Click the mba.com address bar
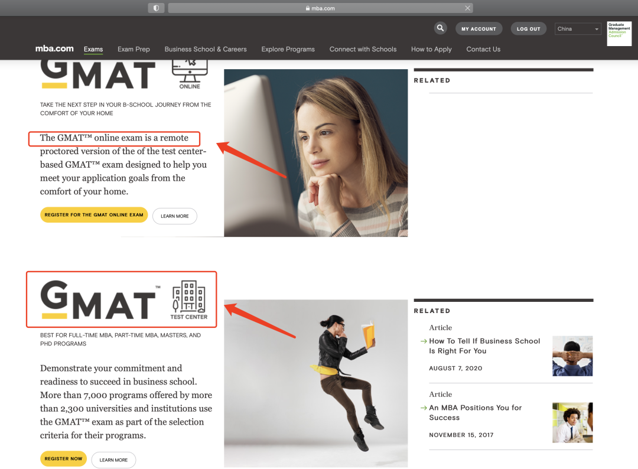The height and width of the screenshot is (469, 638). tap(321, 8)
